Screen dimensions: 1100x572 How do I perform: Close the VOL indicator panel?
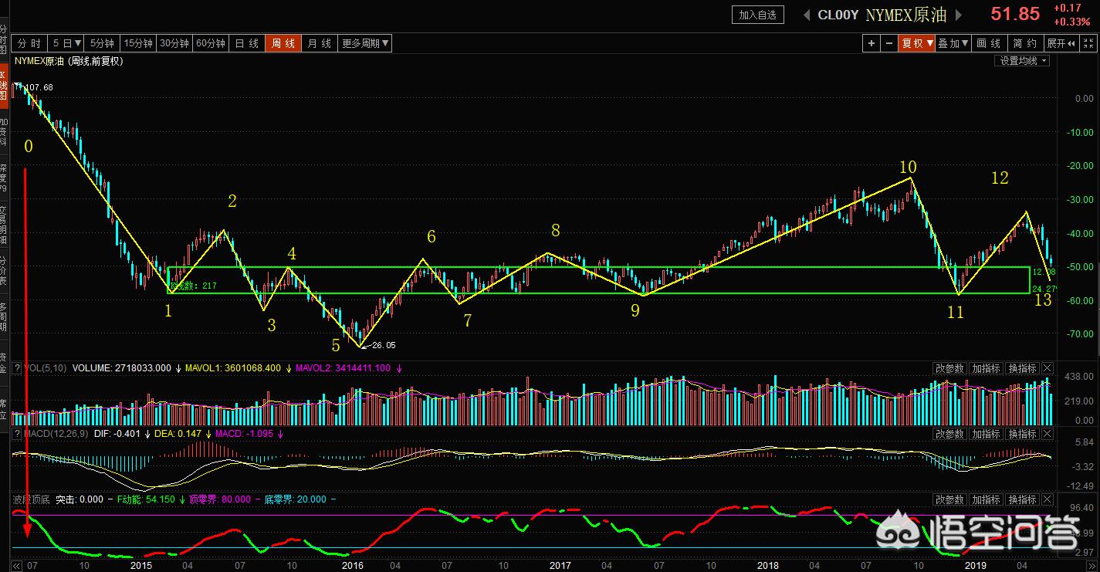[1048, 369]
